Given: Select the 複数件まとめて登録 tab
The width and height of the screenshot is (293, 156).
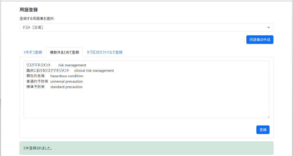Looking at the screenshot, I should 64,52.
